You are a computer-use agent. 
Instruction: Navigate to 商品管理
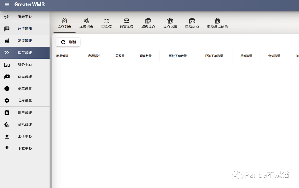tap(25, 77)
